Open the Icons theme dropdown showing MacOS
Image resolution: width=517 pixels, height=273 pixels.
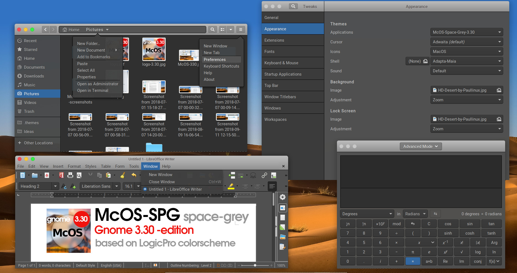tap(467, 52)
